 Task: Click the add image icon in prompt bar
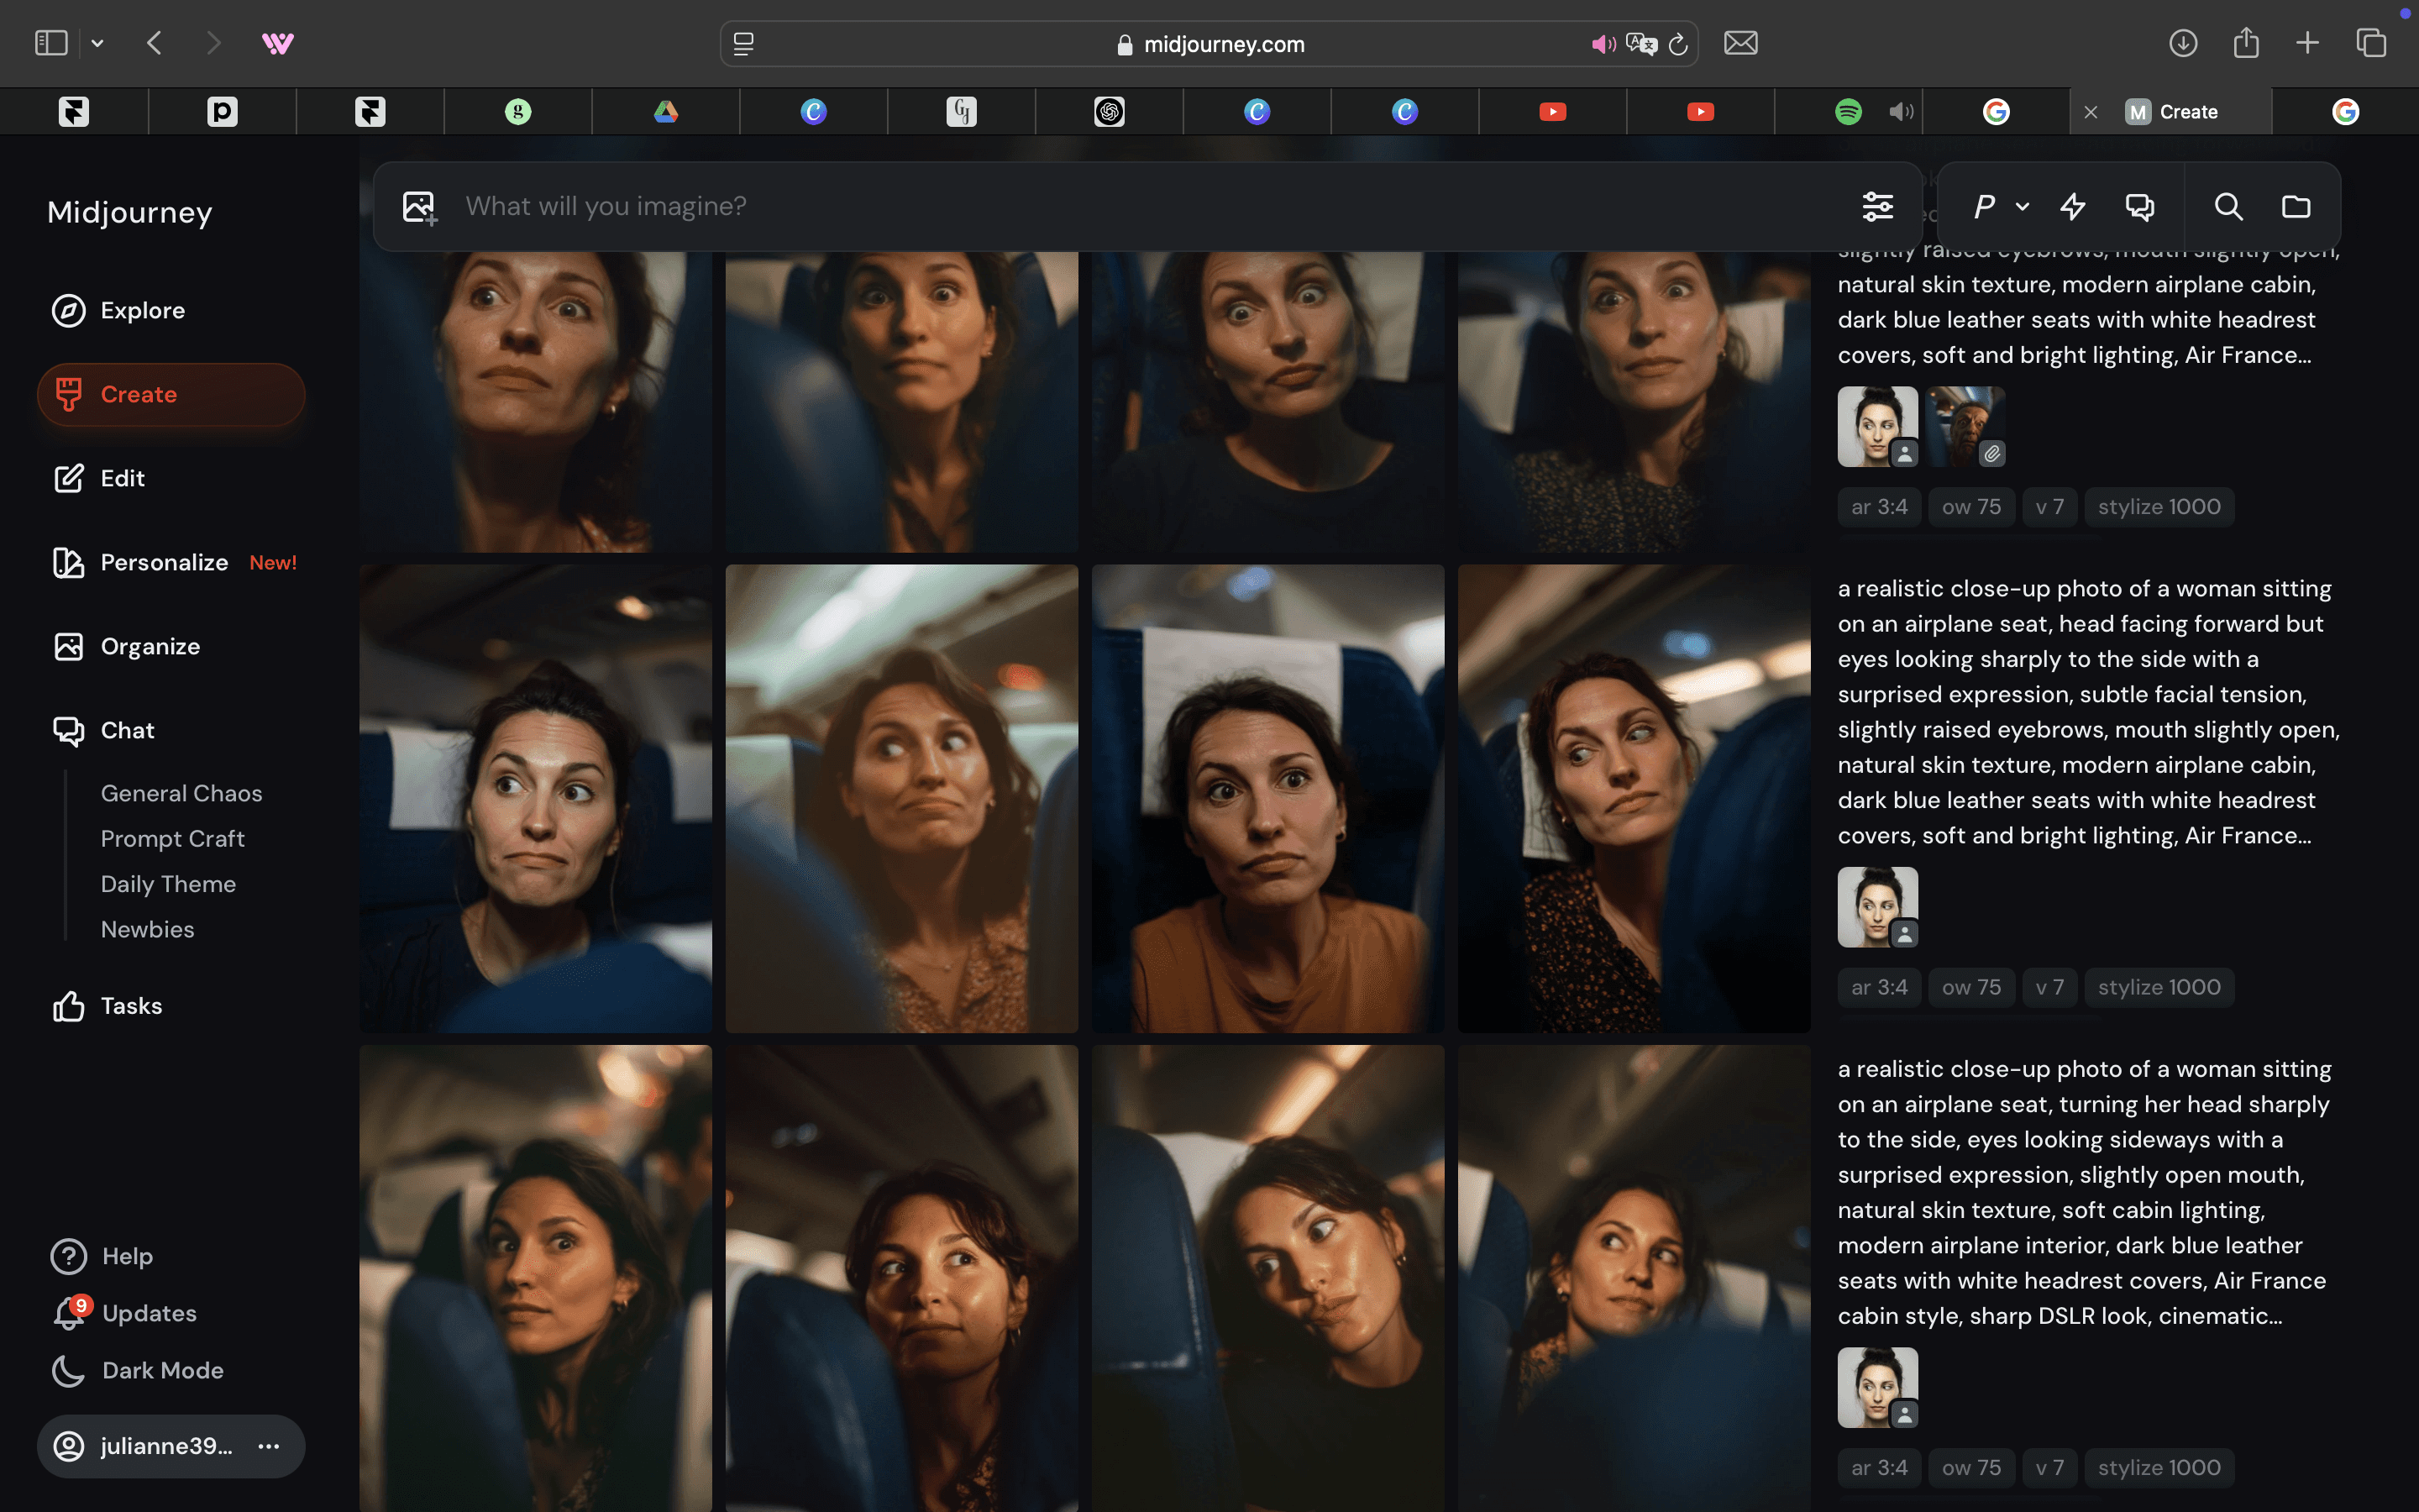click(419, 207)
